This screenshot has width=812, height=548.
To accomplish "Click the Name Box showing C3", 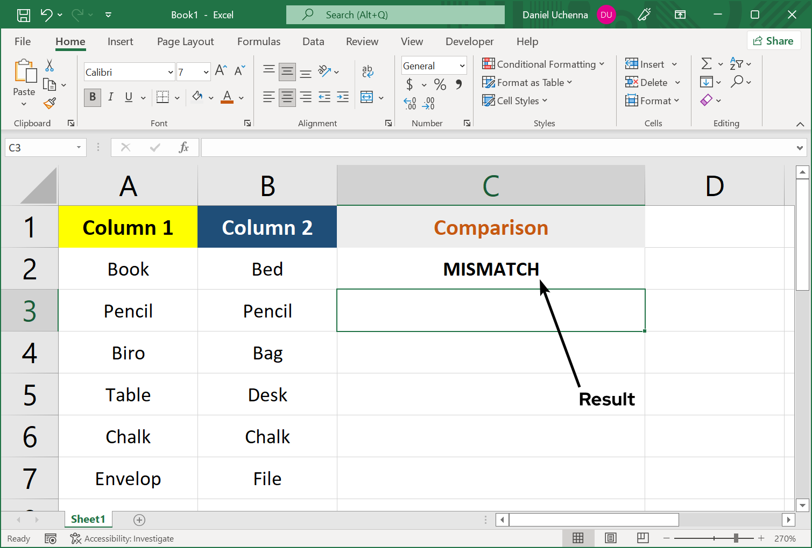I will click(40, 147).
